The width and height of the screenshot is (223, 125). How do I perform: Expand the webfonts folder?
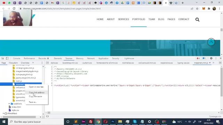pyautogui.click(x=9, y=104)
